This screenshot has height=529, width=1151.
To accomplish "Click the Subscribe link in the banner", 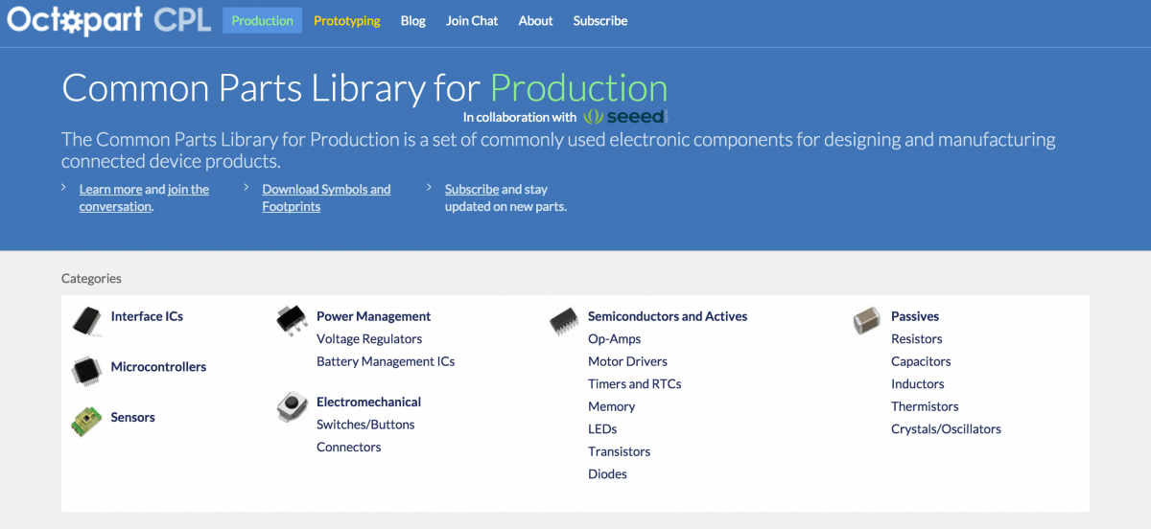I will (x=471, y=190).
